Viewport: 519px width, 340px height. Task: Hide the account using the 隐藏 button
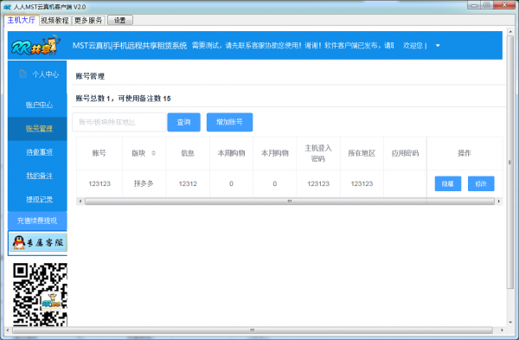click(448, 183)
